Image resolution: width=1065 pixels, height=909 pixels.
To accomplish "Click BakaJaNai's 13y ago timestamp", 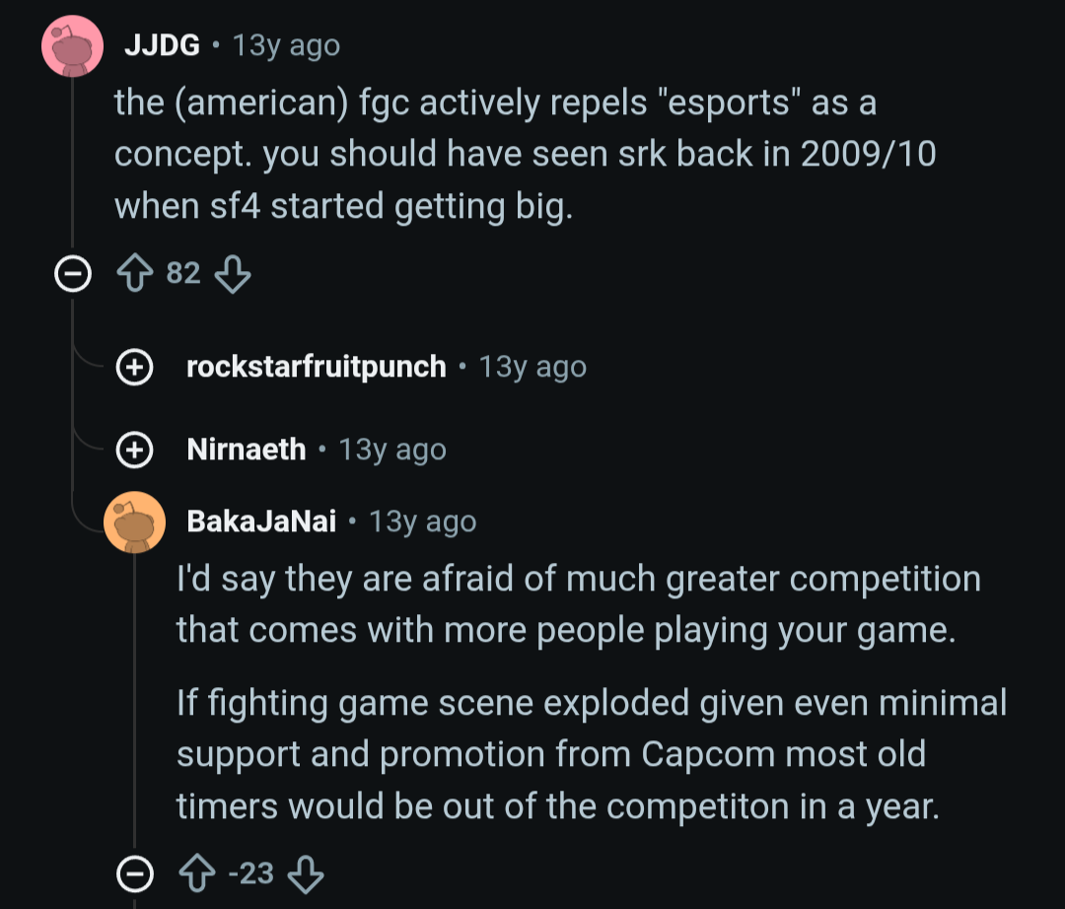I will pos(422,522).
